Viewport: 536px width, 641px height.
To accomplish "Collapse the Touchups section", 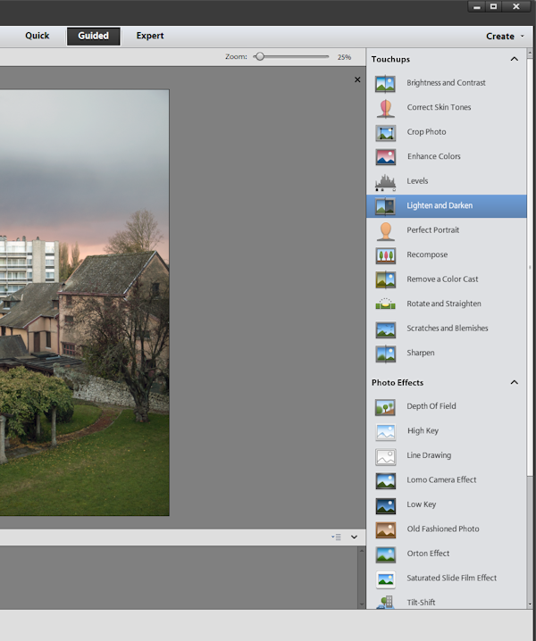I will 515,59.
